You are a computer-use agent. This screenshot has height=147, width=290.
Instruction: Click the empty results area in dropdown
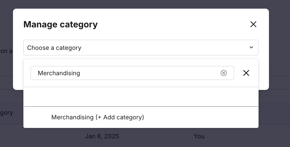pyautogui.click(x=141, y=97)
